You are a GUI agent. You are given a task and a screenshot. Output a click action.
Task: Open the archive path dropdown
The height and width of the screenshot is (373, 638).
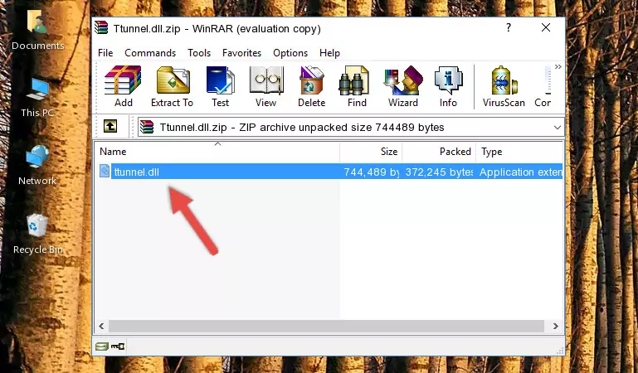[x=557, y=127]
